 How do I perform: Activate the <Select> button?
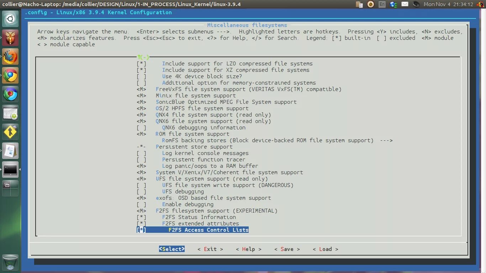click(172, 249)
